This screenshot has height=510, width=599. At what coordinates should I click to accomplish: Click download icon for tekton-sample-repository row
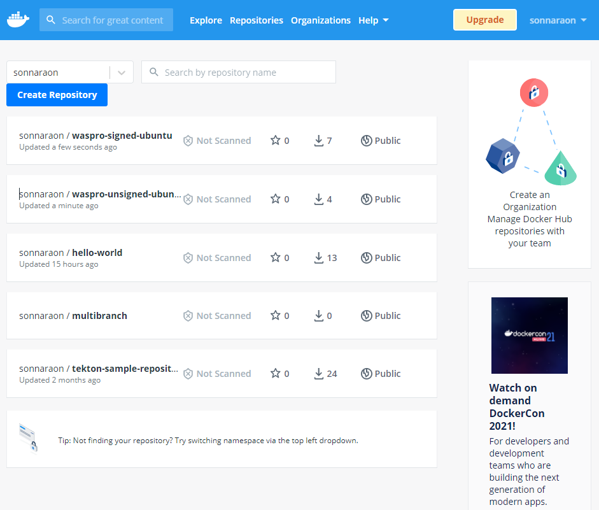pos(319,374)
